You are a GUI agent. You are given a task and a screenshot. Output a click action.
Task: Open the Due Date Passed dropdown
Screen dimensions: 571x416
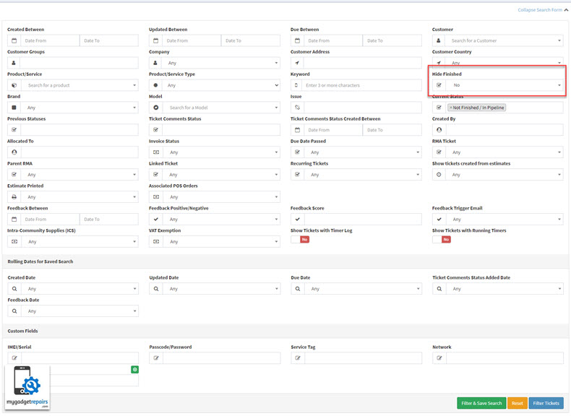click(363, 152)
